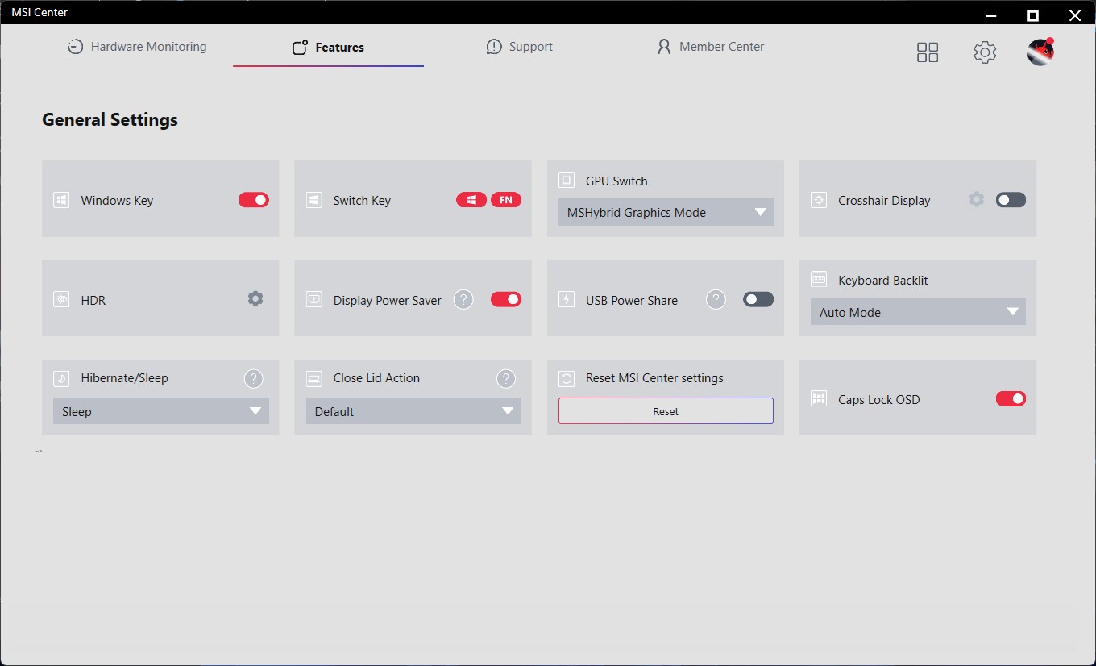The height and width of the screenshot is (666, 1096).
Task: Click the MSI Center window title
Action: click(x=39, y=12)
